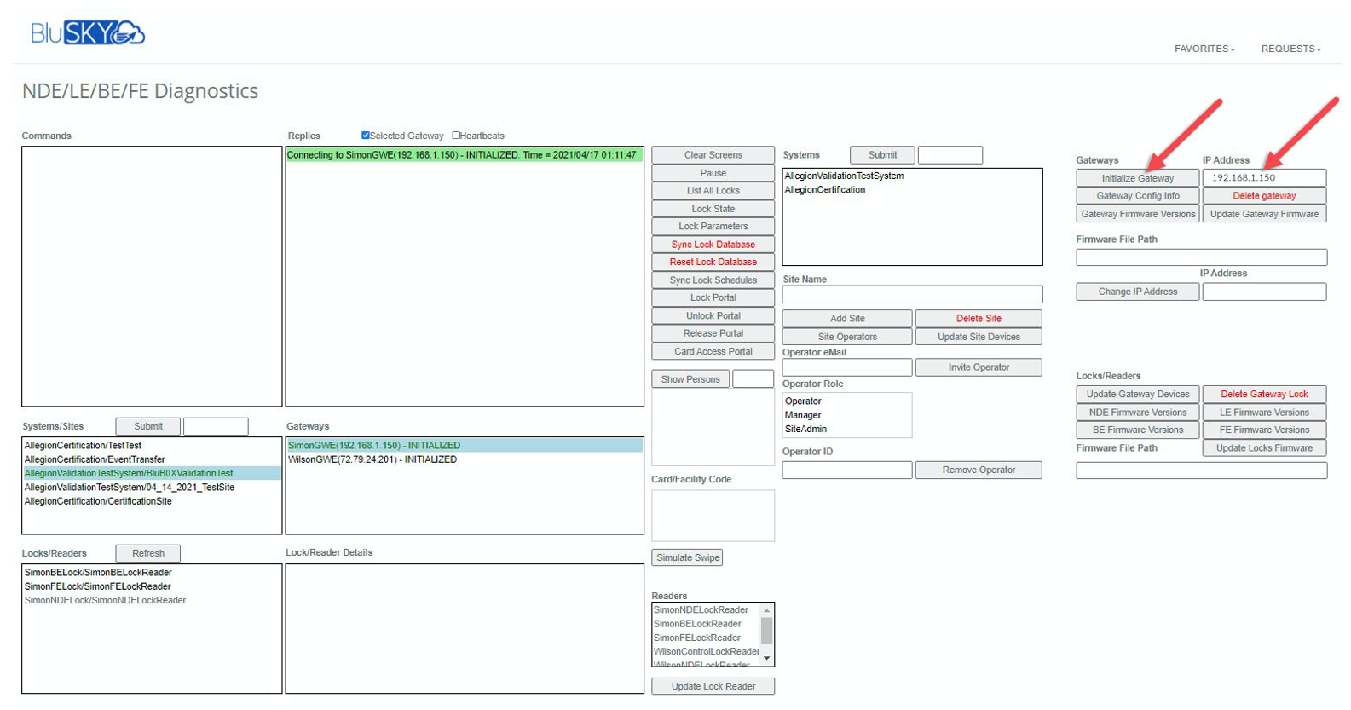The height and width of the screenshot is (710, 1351).
Task: Toggle the Selected Gateway checkbox
Action: pyautogui.click(x=366, y=136)
